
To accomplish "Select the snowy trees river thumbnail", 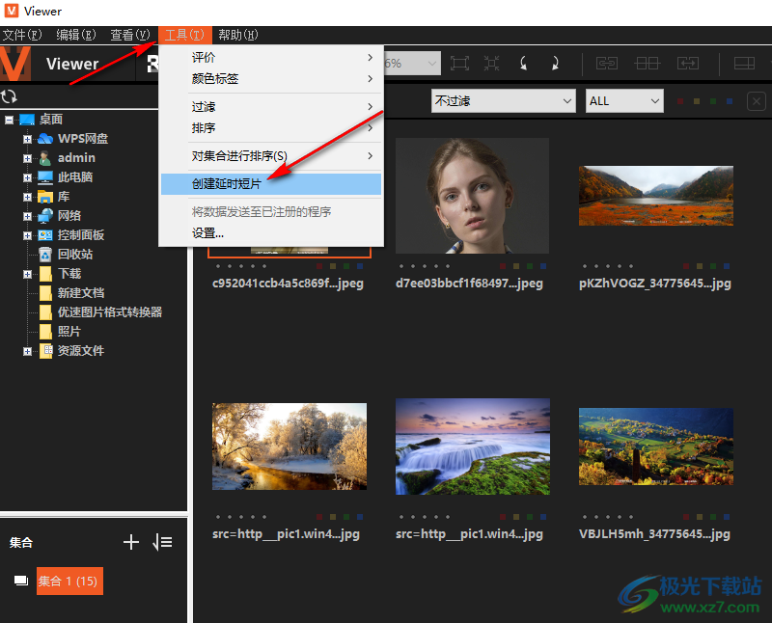I will point(289,447).
